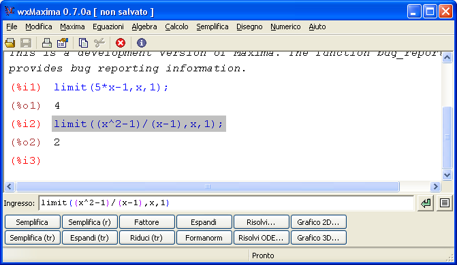Click the (%o2) output value 2
The width and height of the screenshot is (457, 265).
[57, 142]
